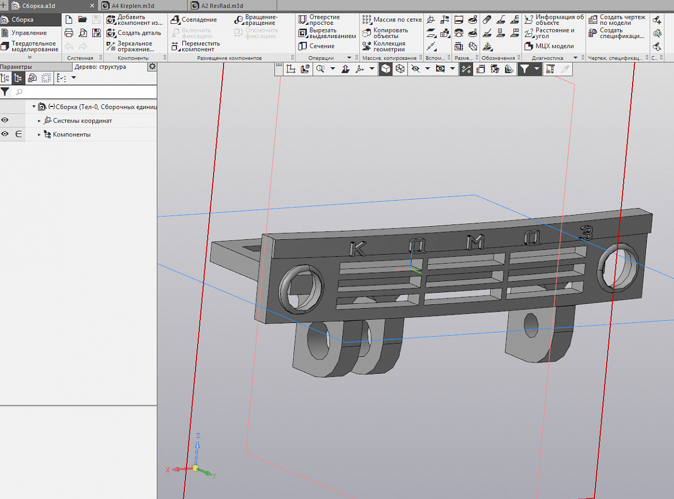Click Создать деталь command
674x499 pixels.
(x=134, y=33)
